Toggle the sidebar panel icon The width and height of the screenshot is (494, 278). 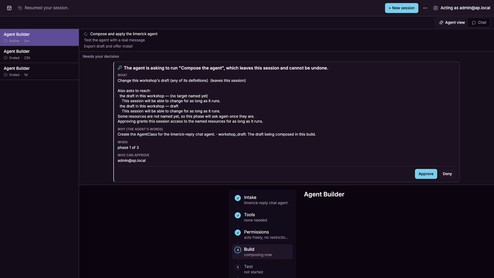pos(9,8)
